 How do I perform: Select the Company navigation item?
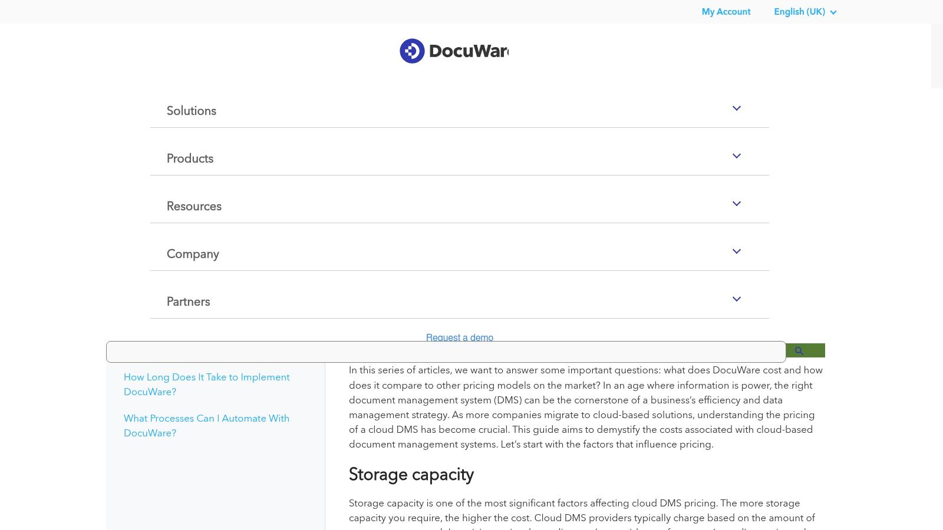[193, 254]
